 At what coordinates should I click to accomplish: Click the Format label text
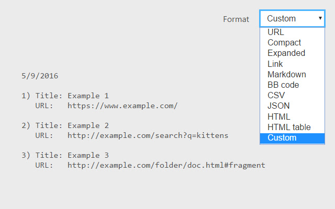pyautogui.click(x=236, y=19)
